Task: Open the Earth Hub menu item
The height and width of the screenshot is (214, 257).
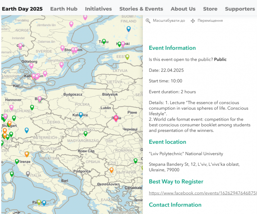Action: [64, 9]
